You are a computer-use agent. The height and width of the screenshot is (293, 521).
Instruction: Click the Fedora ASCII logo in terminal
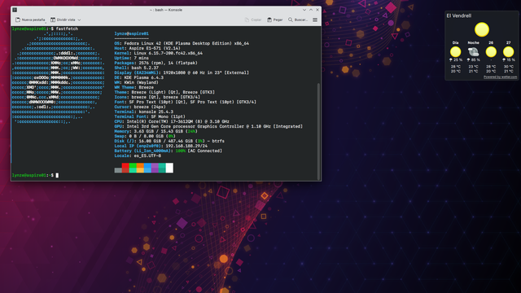tap(58, 77)
